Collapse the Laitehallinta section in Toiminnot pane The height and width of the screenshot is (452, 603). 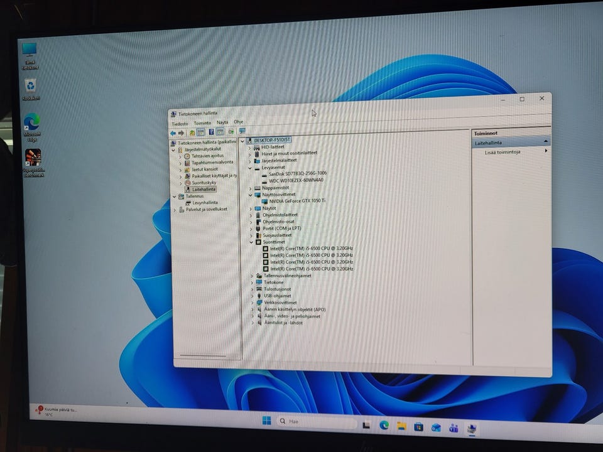coord(546,141)
